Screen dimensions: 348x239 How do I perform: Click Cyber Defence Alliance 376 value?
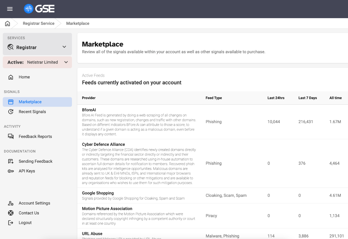pos(302,163)
